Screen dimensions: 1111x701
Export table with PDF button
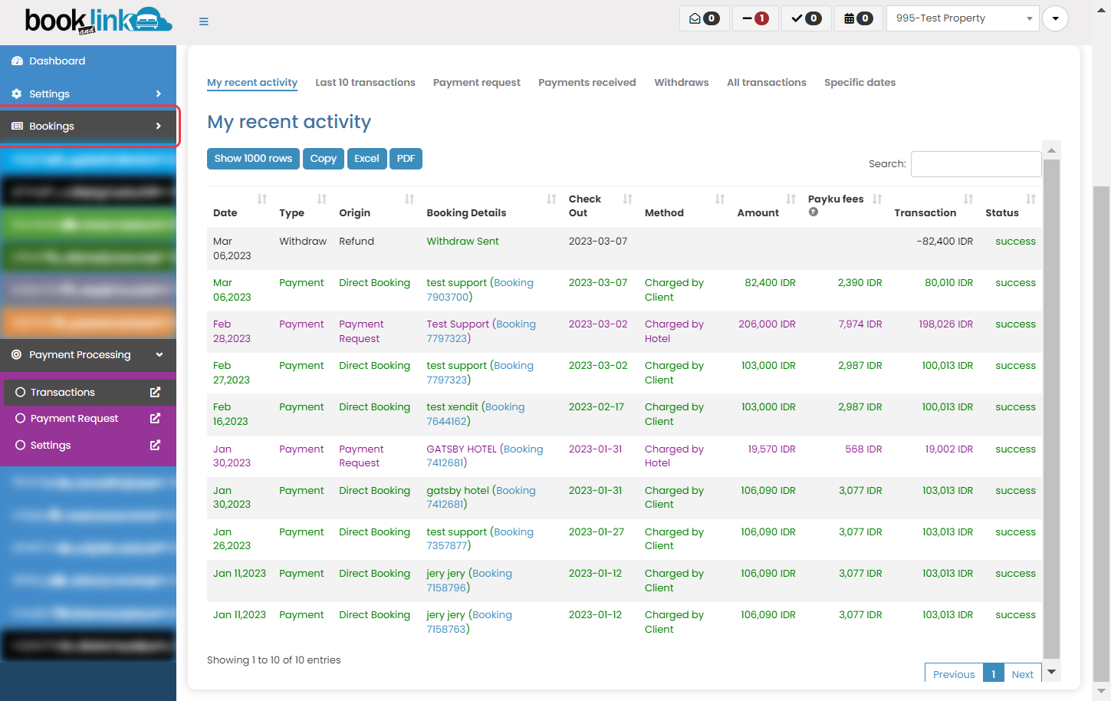pos(406,159)
